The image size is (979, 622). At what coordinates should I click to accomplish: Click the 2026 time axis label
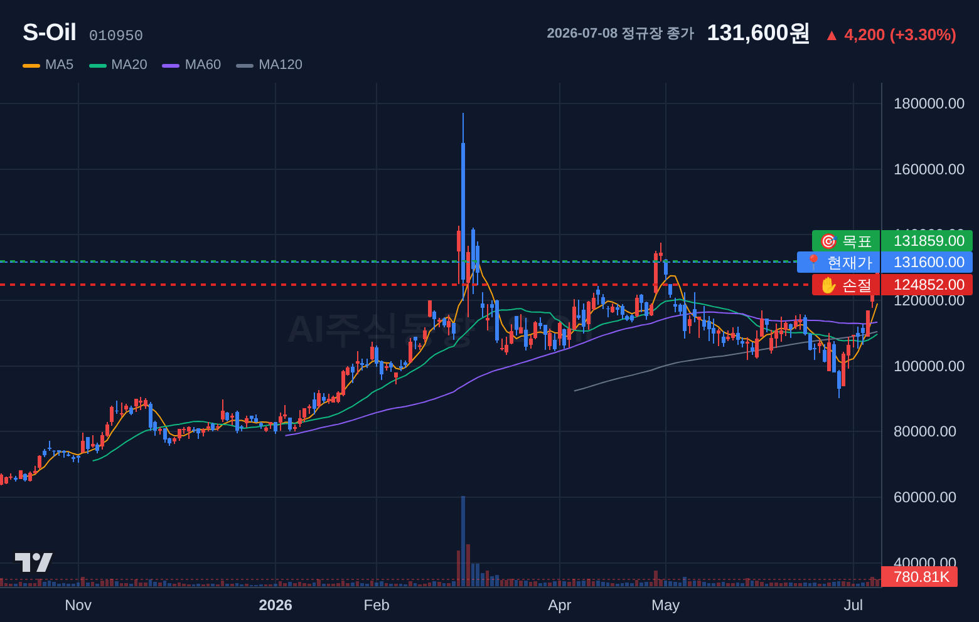point(276,605)
